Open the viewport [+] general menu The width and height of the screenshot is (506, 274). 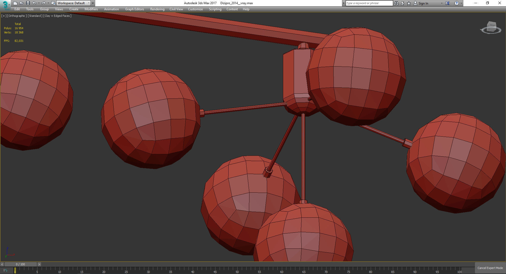[4, 16]
